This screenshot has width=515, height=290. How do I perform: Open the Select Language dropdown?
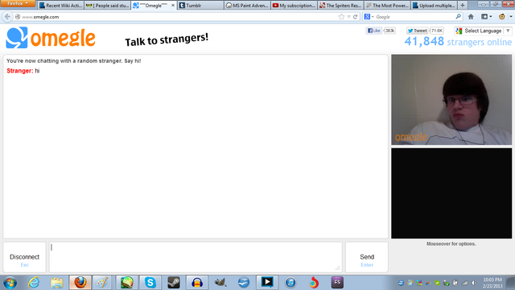[483, 31]
